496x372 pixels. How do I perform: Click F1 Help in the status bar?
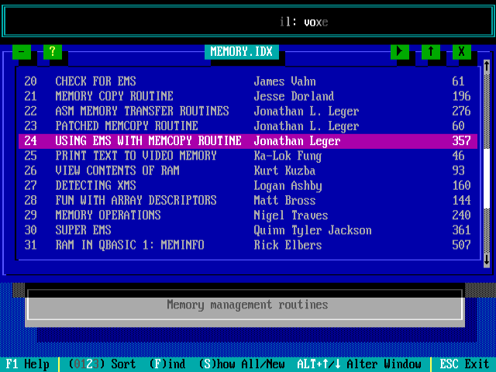tap(27, 364)
